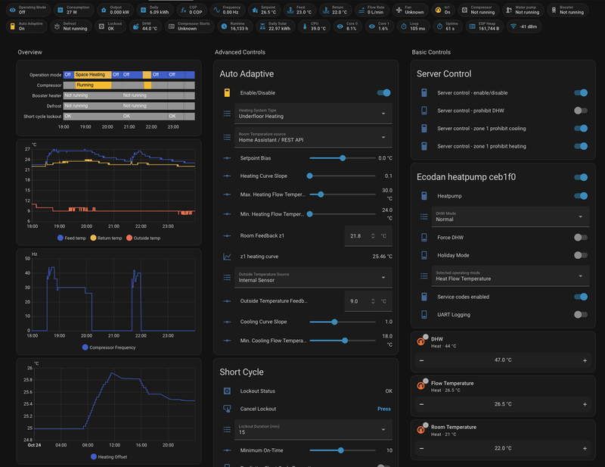Open the Fan Unknown chip
The width and height of the screenshot is (605, 467).
click(x=410, y=10)
